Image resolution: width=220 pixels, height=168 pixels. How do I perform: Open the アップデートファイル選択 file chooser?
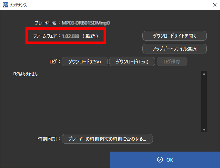[x=174, y=49]
